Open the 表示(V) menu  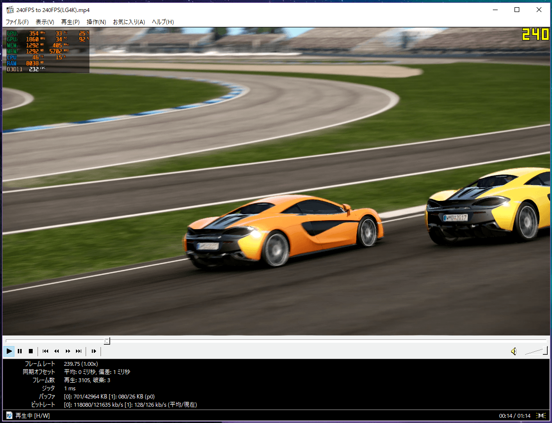(x=45, y=22)
